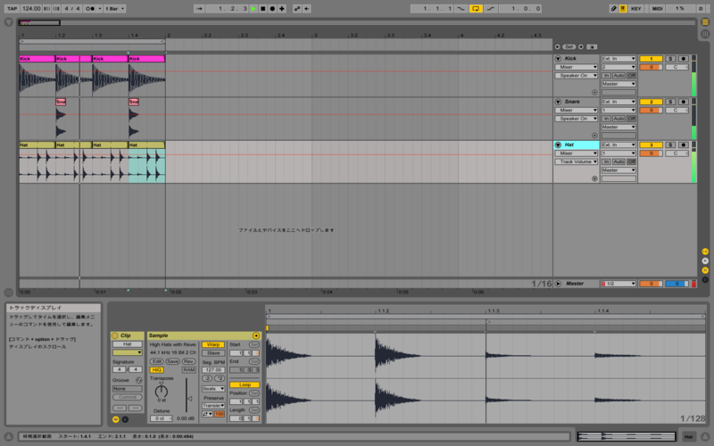
Task: Stop playback with the square stop button
Action: pos(262,9)
